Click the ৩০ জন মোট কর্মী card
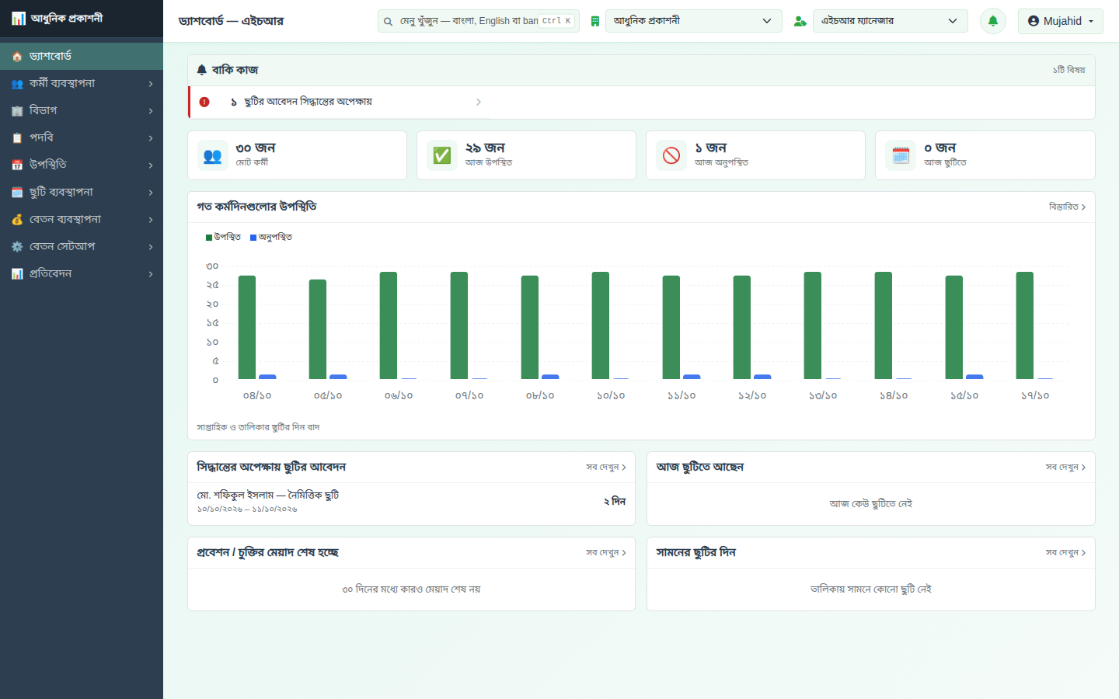Viewport: 1119px width, 699px height. coord(297,155)
